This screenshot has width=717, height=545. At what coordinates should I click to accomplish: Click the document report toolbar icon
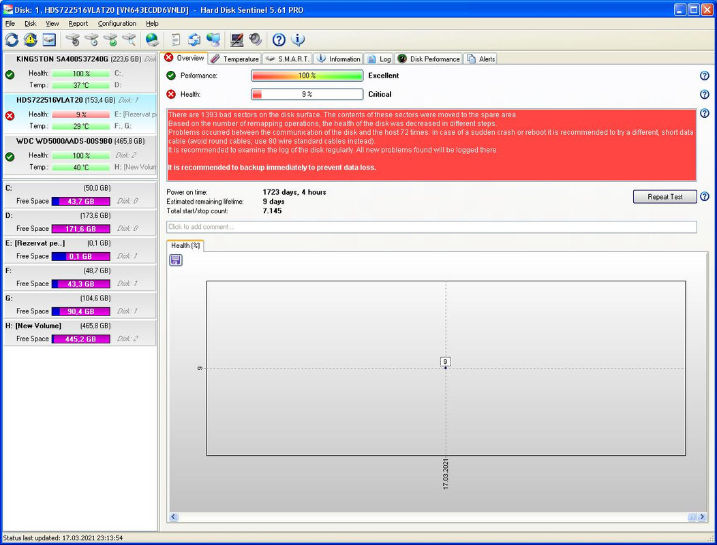(176, 40)
